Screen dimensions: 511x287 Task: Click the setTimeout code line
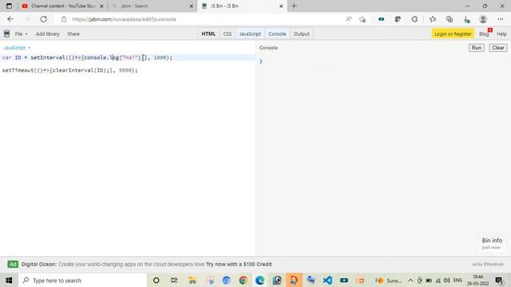click(x=70, y=70)
